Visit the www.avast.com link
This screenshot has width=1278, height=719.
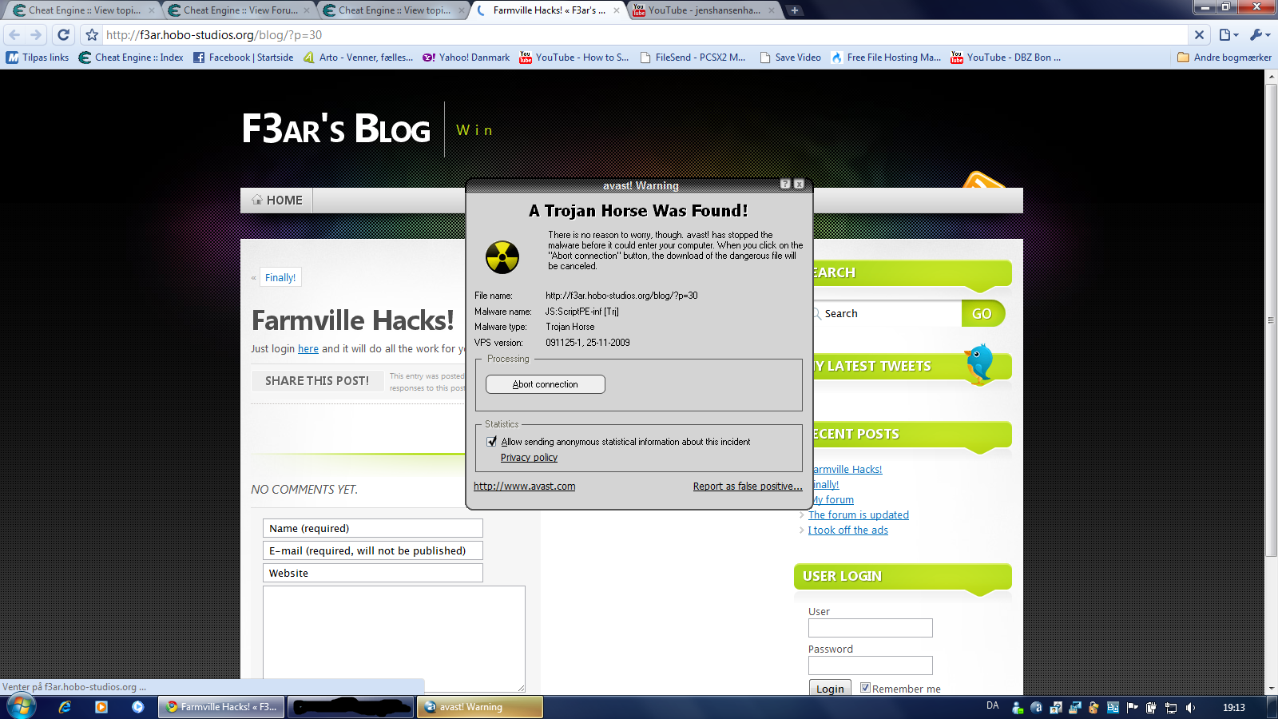pyautogui.click(x=524, y=487)
